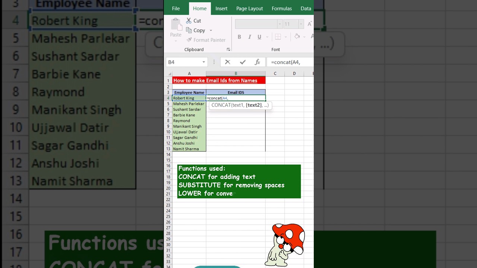Image resolution: width=477 pixels, height=268 pixels.
Task: Click the Copy button
Action: [x=196, y=31]
